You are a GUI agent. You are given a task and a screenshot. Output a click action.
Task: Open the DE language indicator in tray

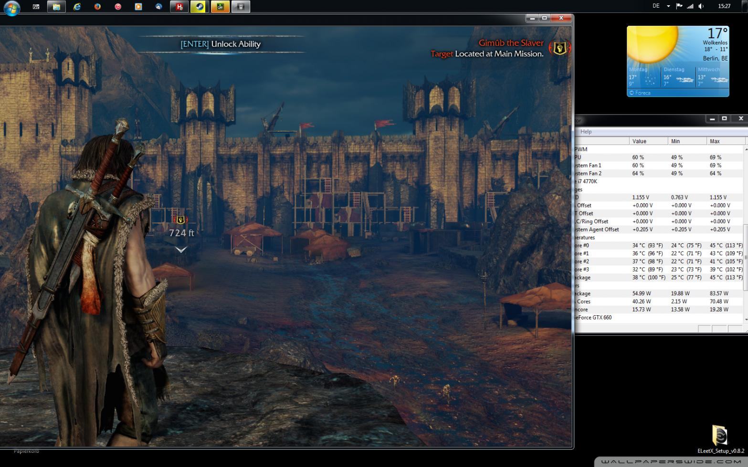tap(656, 6)
